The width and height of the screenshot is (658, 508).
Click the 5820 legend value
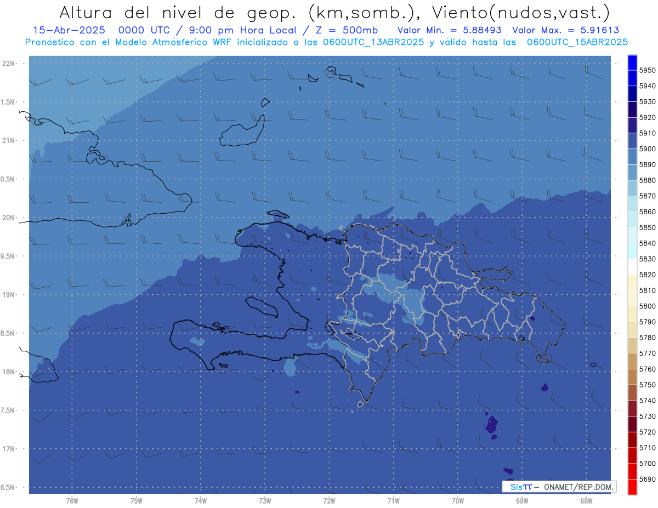pyautogui.click(x=648, y=275)
